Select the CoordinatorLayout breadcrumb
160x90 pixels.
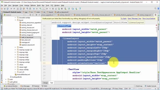[x=82, y=22]
